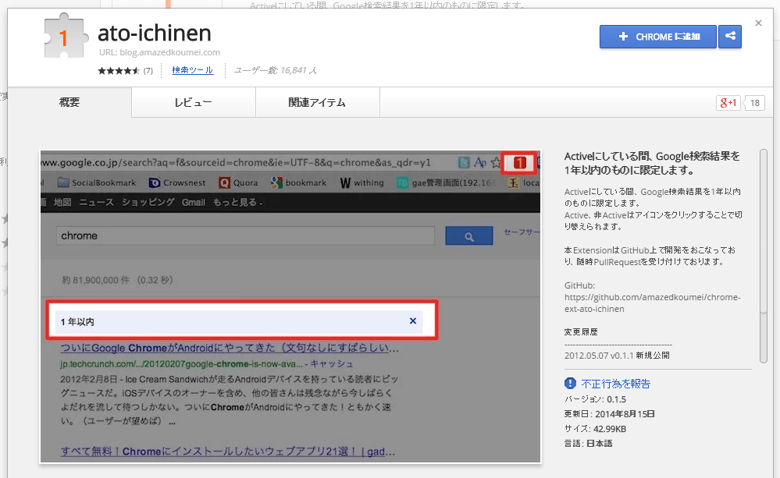Screen dimensions: 780x478
Task: Open the 概要 tab
Action: (x=69, y=102)
